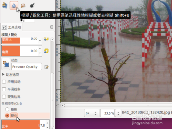Switch to the 工具选项 tool options tab
The width and height of the screenshot is (172, 129).
coord(11,27)
